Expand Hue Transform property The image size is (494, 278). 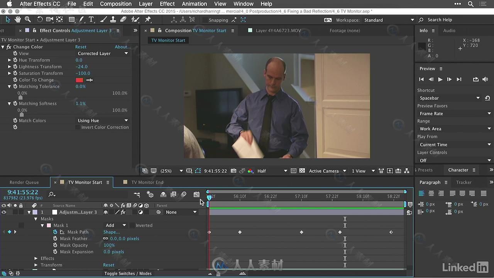10,60
